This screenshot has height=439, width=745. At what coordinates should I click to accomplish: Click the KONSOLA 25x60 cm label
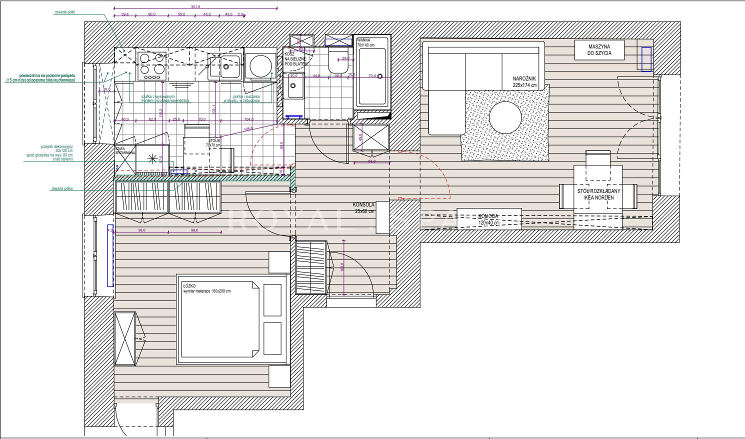[363, 208]
